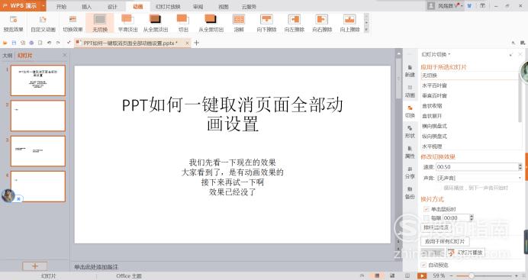Click the zoom out minus button
The height and width of the screenshot is (280, 528).
pyautogui.click(x=452, y=276)
